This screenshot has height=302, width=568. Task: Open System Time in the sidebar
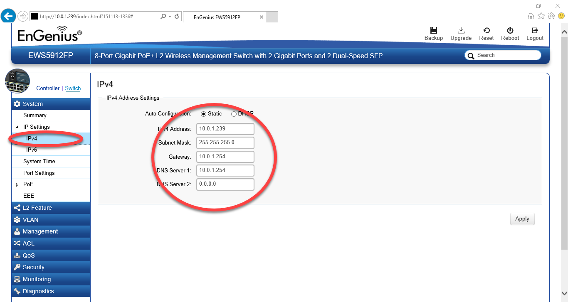click(51, 162)
